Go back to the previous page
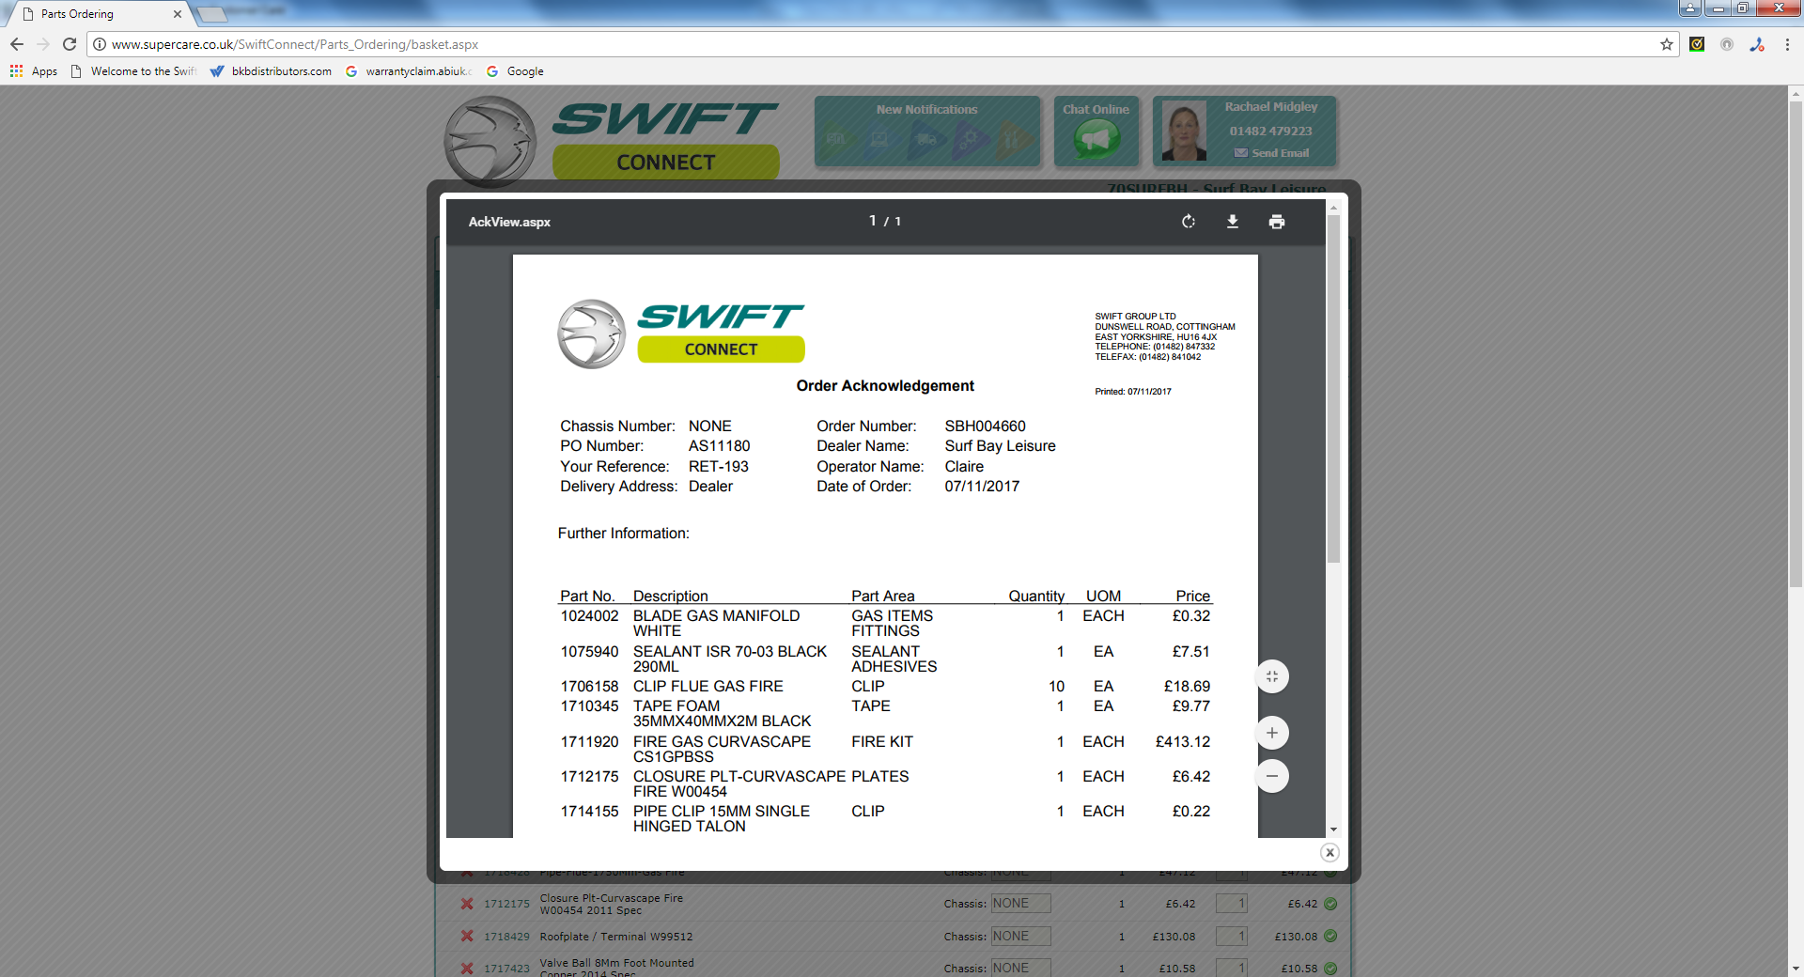 (17, 44)
